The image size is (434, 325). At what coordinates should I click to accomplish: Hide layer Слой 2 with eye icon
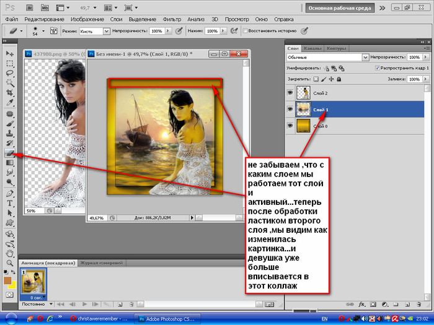[x=290, y=93]
